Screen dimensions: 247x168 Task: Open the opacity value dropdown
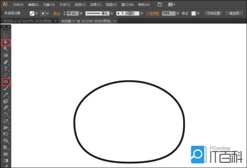pyautogui.click(x=178, y=13)
